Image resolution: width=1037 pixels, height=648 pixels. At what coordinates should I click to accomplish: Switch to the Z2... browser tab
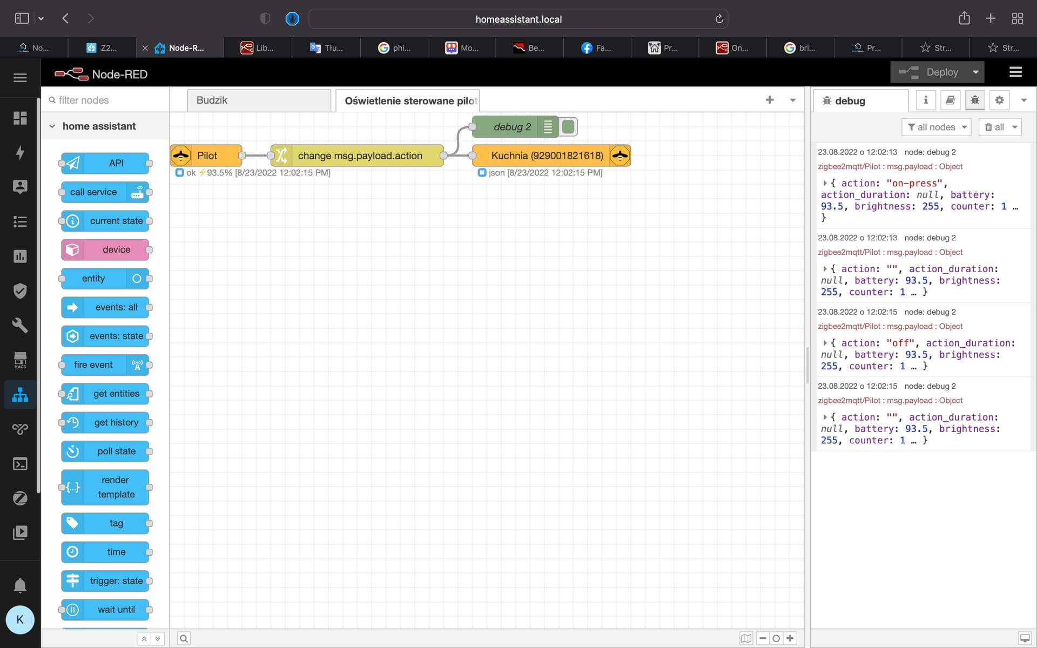102,48
